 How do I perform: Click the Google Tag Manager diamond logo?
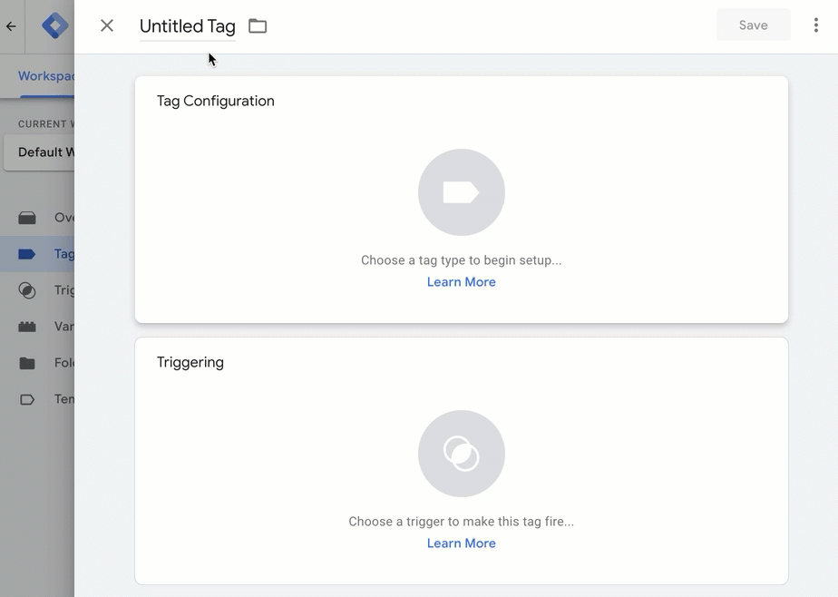(54, 25)
